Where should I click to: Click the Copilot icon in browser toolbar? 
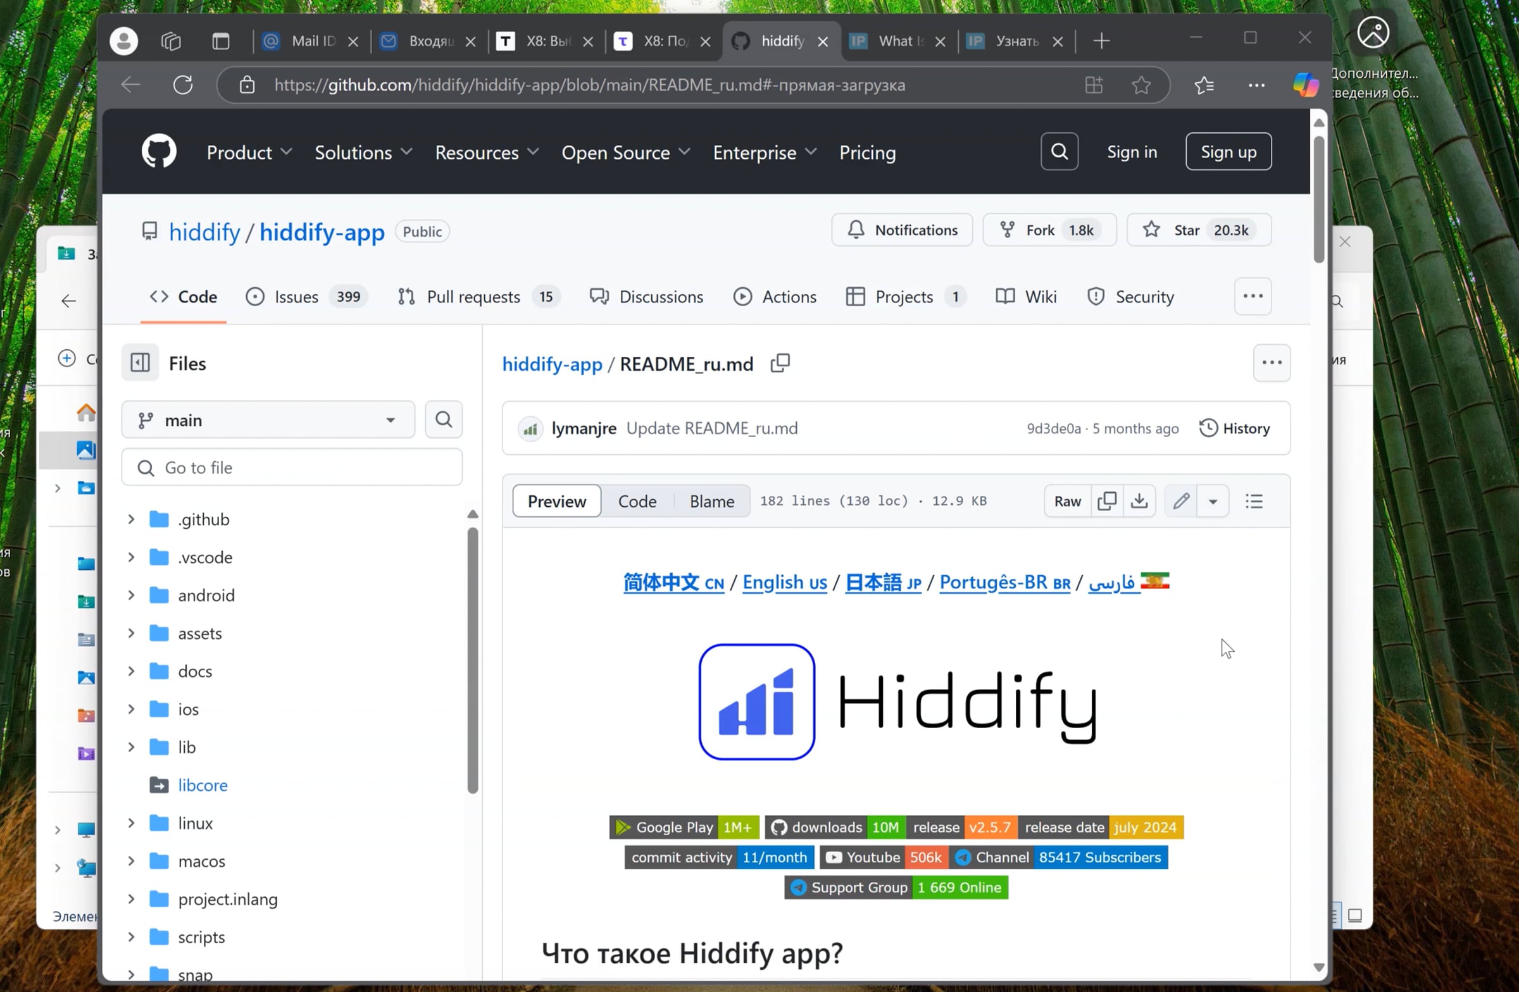click(1304, 85)
